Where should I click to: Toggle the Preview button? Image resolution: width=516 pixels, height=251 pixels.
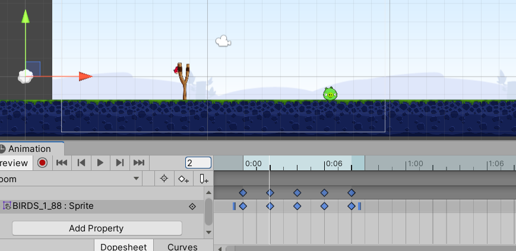(16, 163)
